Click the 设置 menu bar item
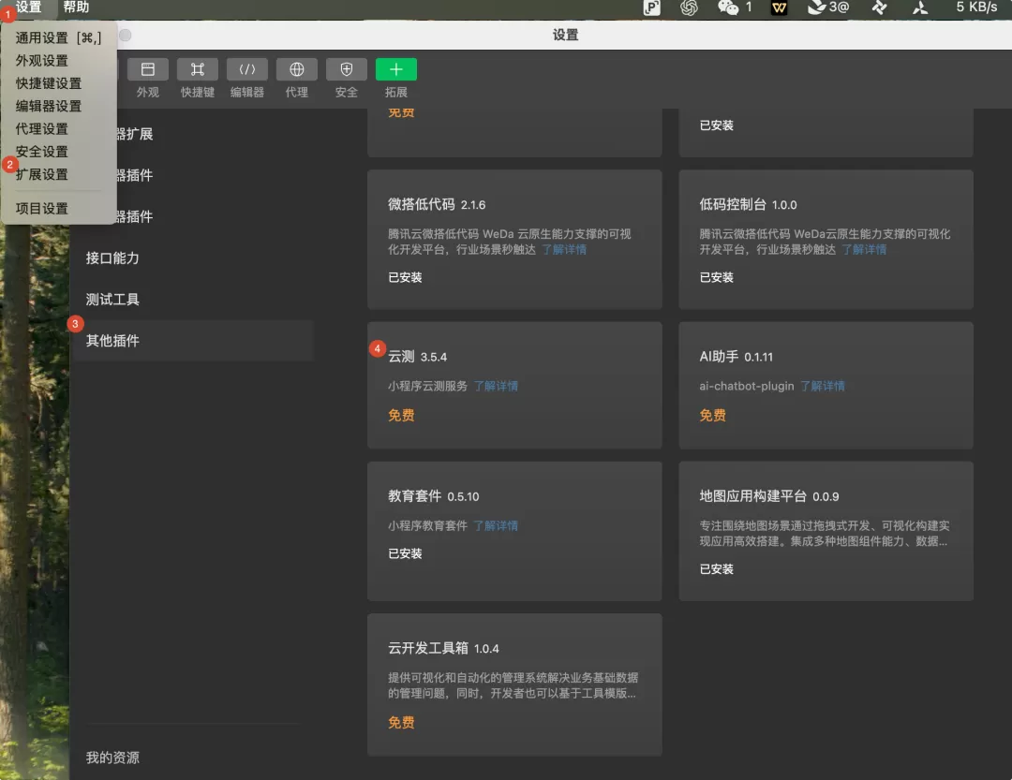This screenshot has width=1012, height=780. (x=28, y=7)
